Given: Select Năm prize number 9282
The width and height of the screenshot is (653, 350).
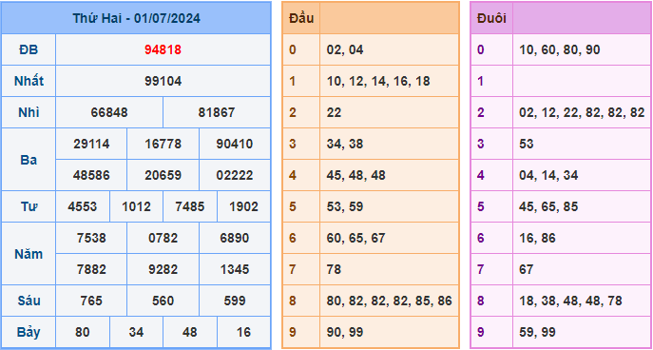Looking at the screenshot, I should coord(163,269).
